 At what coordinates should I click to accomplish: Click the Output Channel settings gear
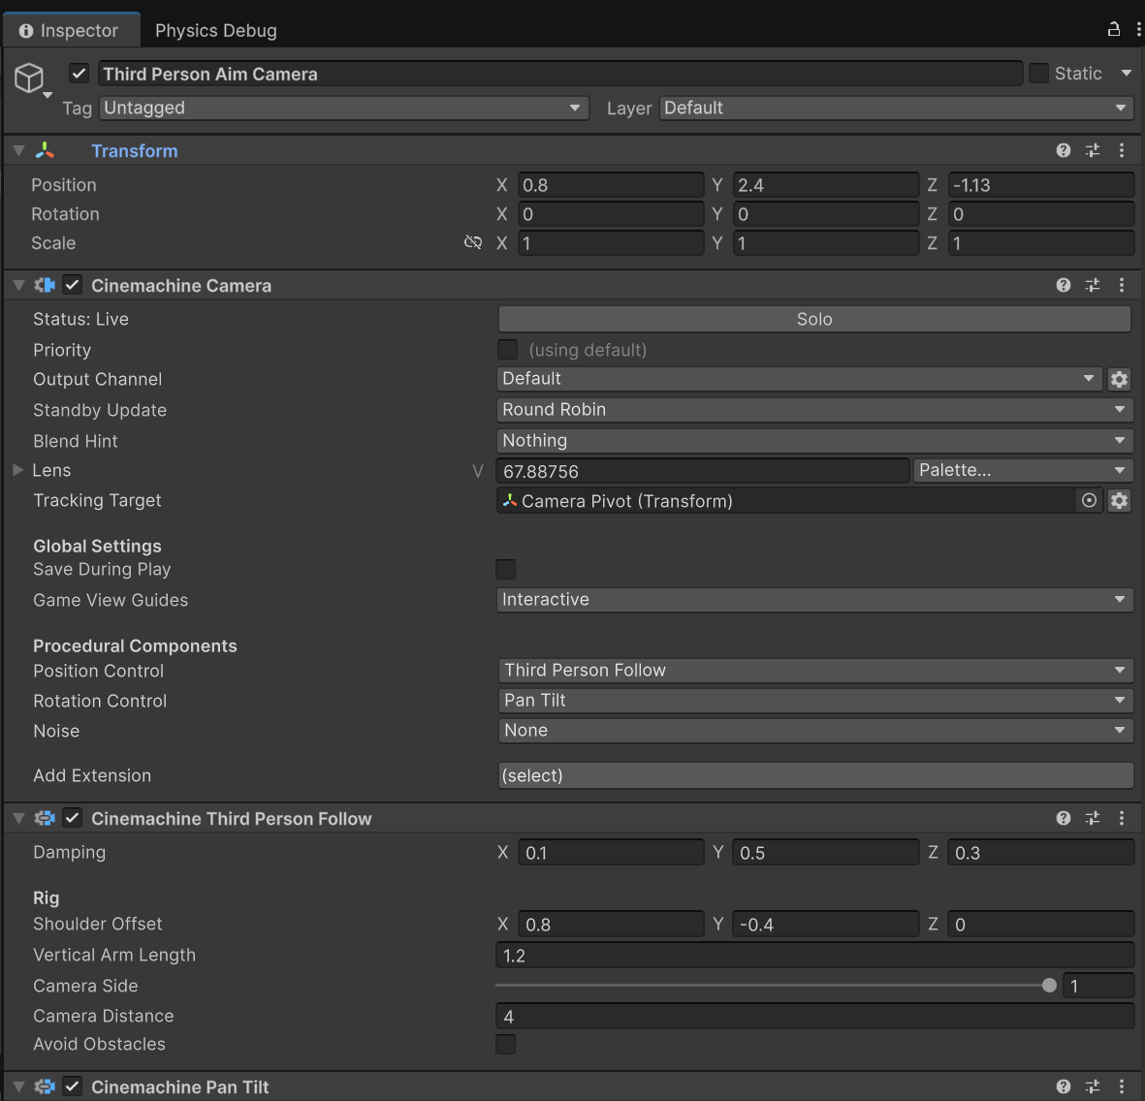[1119, 379]
